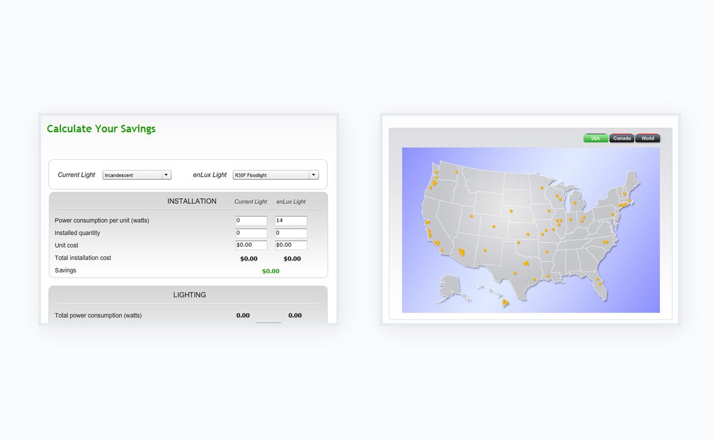Click Current Light installed quantity field
The height and width of the screenshot is (440, 715).
(x=251, y=233)
